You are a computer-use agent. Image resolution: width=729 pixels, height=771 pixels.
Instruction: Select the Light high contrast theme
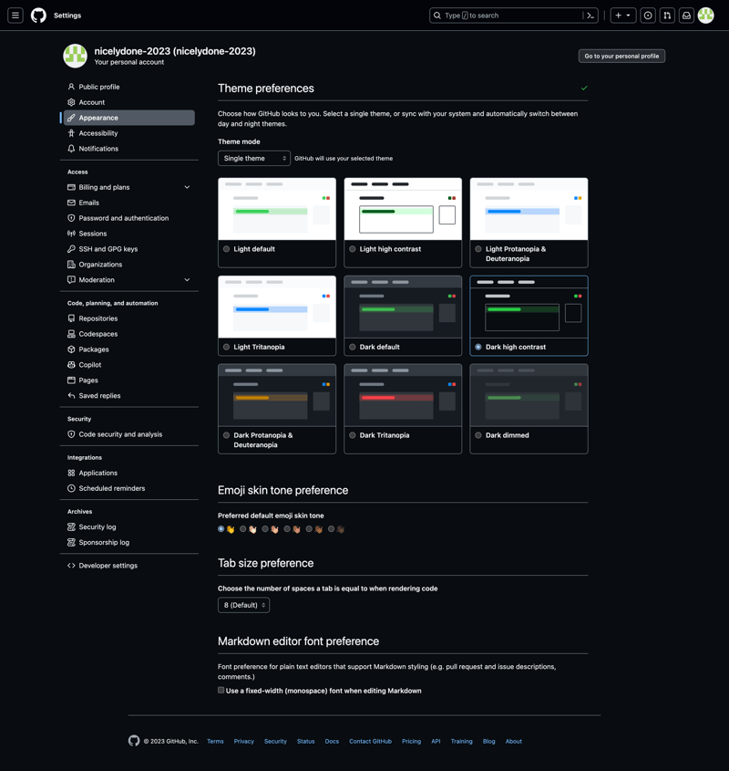(353, 246)
